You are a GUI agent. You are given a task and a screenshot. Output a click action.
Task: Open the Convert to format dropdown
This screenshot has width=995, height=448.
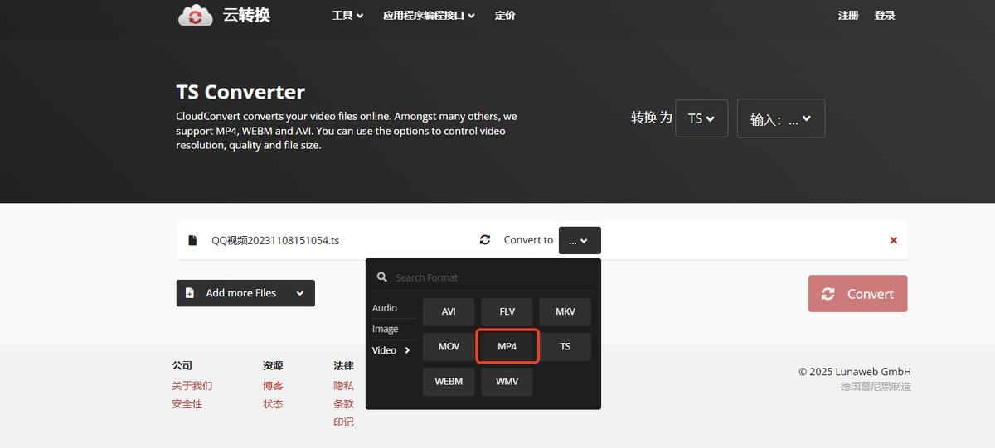click(x=580, y=240)
